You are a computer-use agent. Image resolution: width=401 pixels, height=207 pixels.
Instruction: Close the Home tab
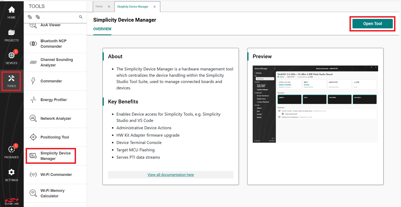click(109, 6)
